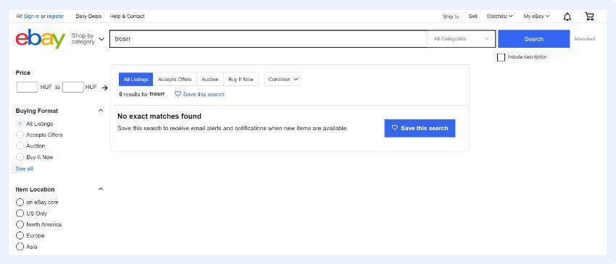Select the Auction radio button
The width and height of the screenshot is (616, 264).
tap(20, 146)
